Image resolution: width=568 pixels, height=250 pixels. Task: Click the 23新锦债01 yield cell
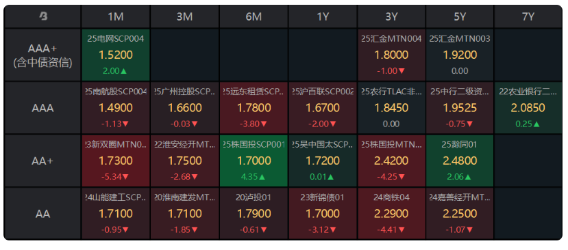click(323, 213)
